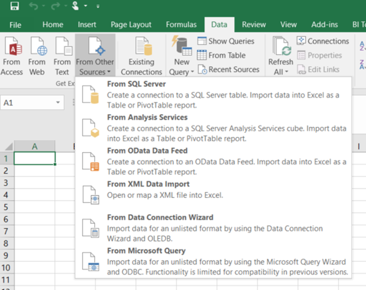366x290 pixels.
Task: Select row 11 header
Action: [x=6, y=279]
